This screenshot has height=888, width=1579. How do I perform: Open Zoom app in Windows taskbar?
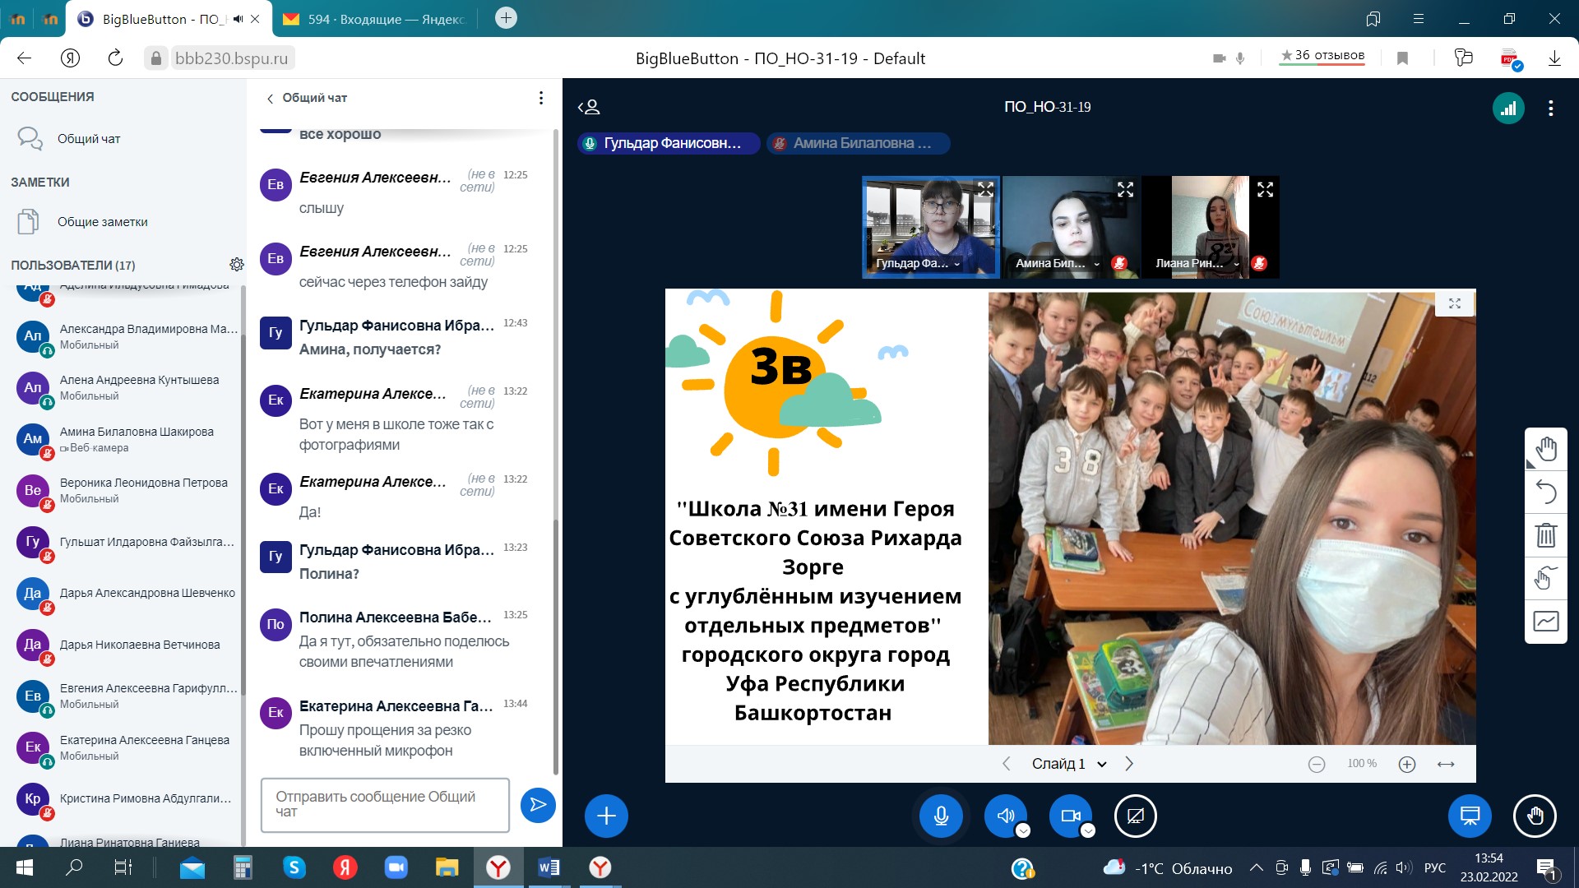[x=396, y=867]
